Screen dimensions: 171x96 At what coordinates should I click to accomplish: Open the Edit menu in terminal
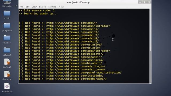coord(27,7)
